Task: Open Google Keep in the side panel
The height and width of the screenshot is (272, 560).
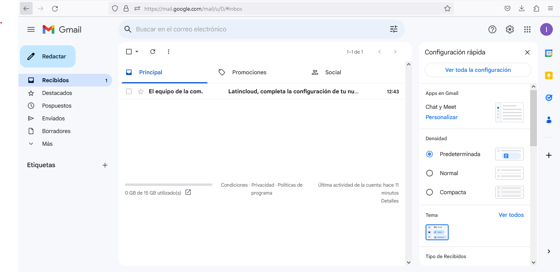Action: point(549,75)
